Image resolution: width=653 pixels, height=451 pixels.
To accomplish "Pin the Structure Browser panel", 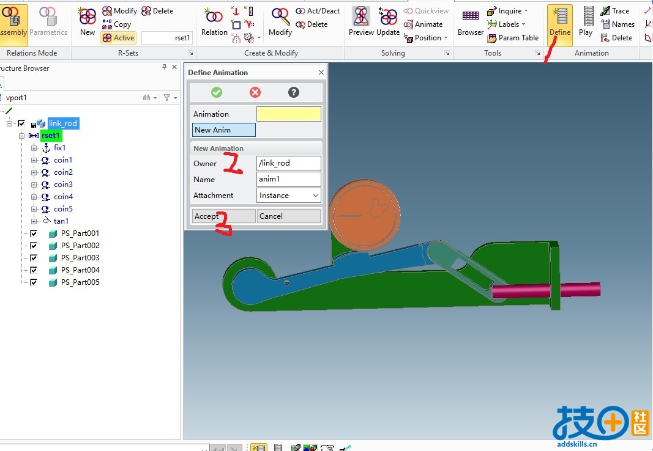I will 164,67.
